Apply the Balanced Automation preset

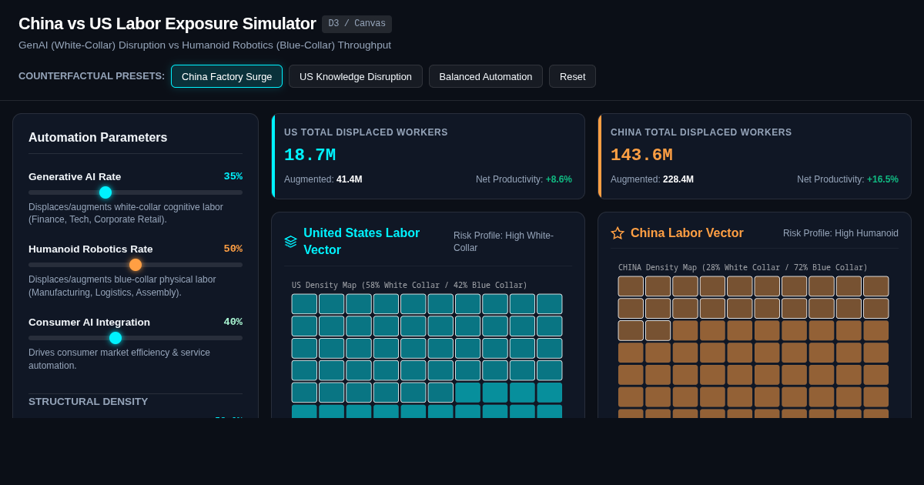(486, 76)
